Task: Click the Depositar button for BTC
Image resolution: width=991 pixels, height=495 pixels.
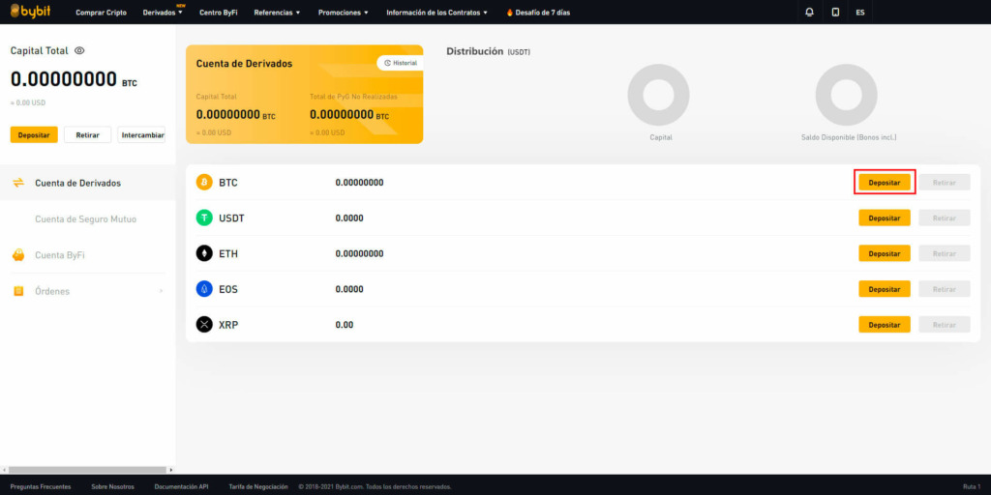Action: [x=884, y=182]
